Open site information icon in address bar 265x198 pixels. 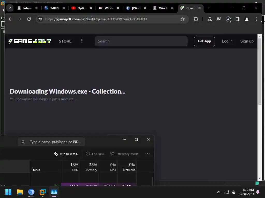[40, 19]
